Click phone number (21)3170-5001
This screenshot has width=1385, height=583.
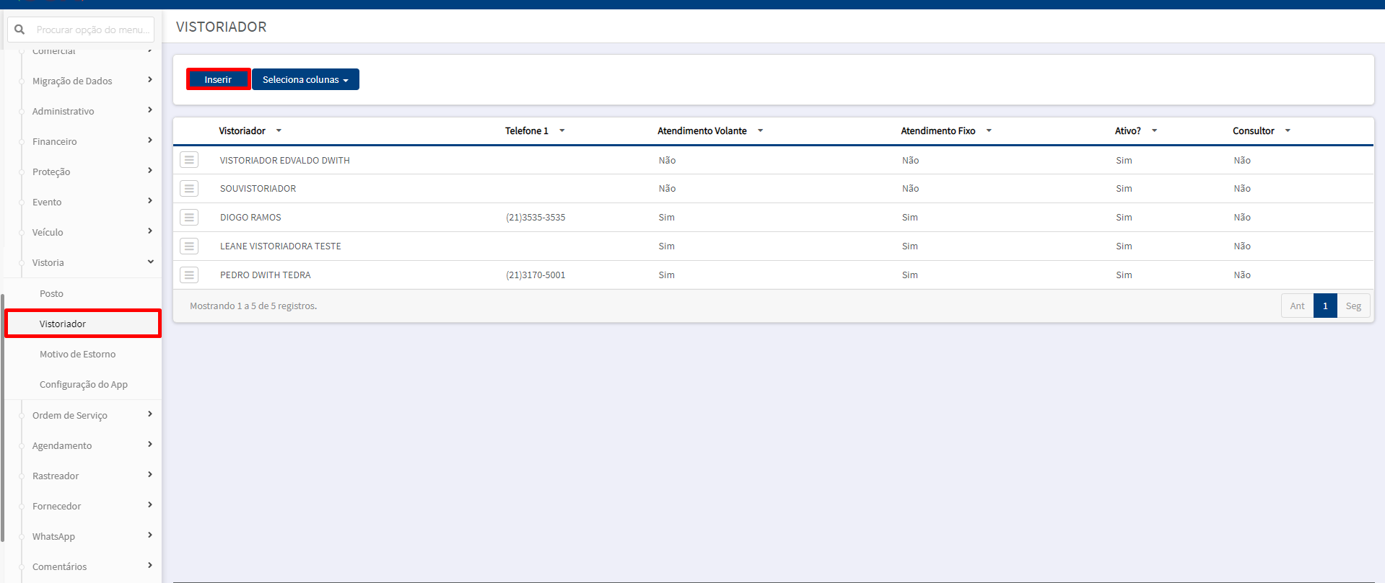click(x=536, y=275)
